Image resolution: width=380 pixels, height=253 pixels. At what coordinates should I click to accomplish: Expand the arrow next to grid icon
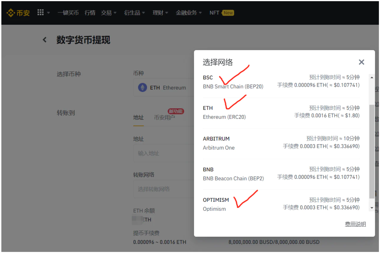pos(48,13)
